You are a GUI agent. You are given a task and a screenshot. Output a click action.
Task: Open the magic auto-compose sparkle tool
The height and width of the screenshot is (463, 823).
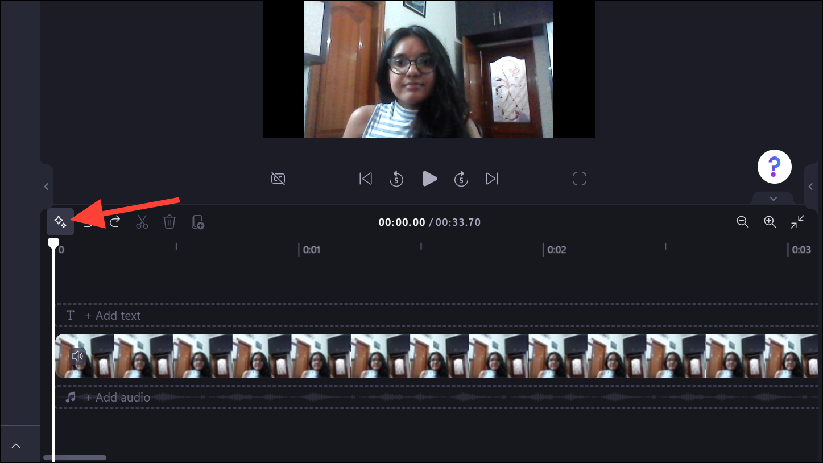tap(60, 222)
